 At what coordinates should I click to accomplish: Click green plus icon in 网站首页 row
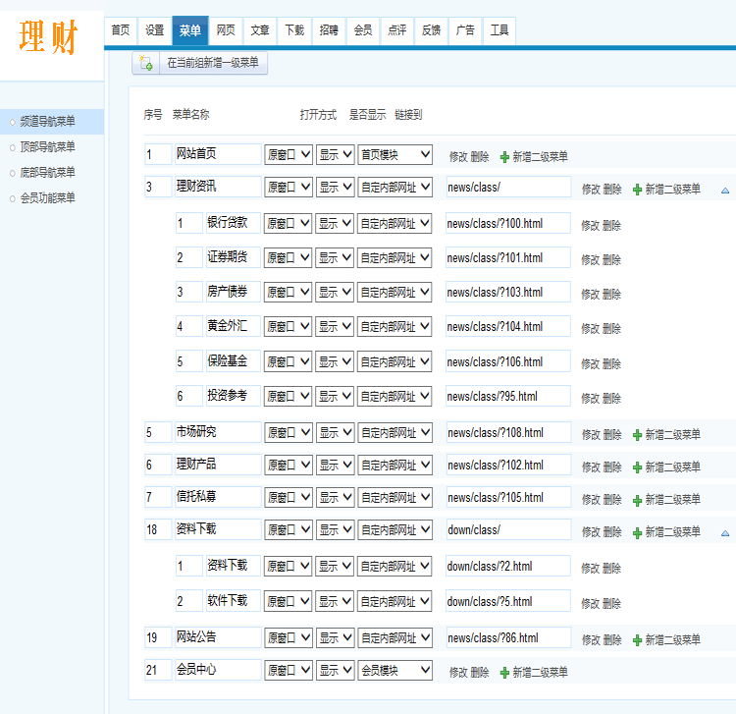pyautogui.click(x=504, y=156)
